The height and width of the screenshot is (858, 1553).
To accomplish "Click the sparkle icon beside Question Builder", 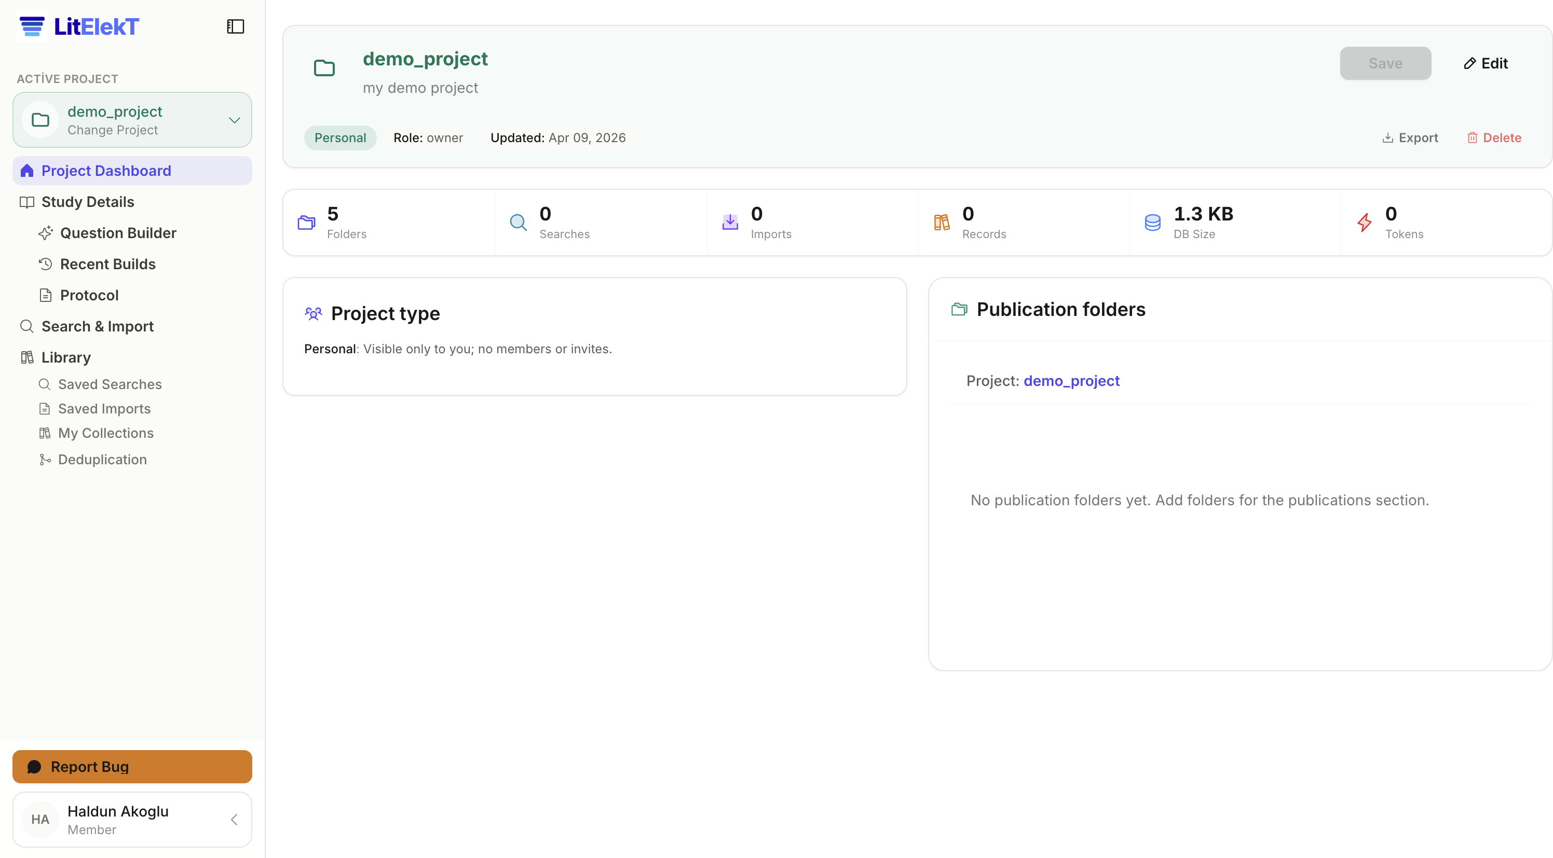I will pyautogui.click(x=45, y=232).
